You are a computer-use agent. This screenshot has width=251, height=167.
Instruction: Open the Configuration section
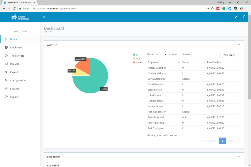18,80
